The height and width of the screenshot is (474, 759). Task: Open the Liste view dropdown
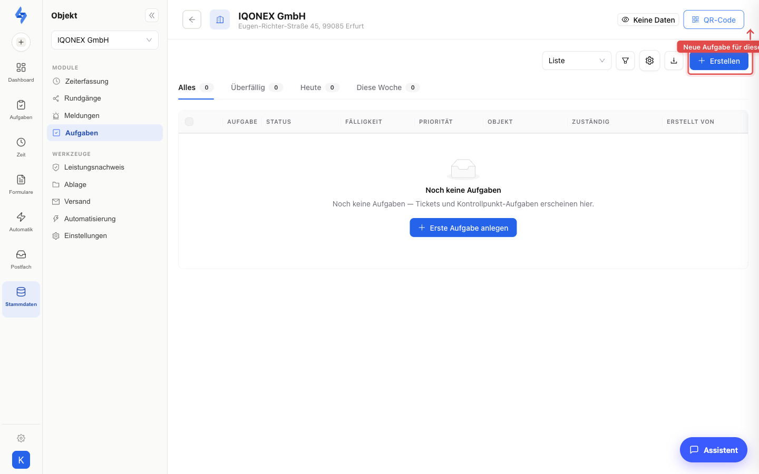point(577,61)
